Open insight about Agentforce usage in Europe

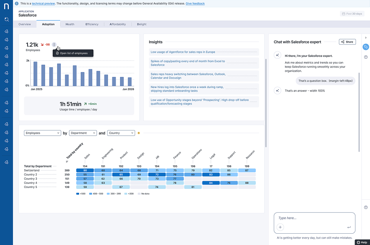click(204, 52)
